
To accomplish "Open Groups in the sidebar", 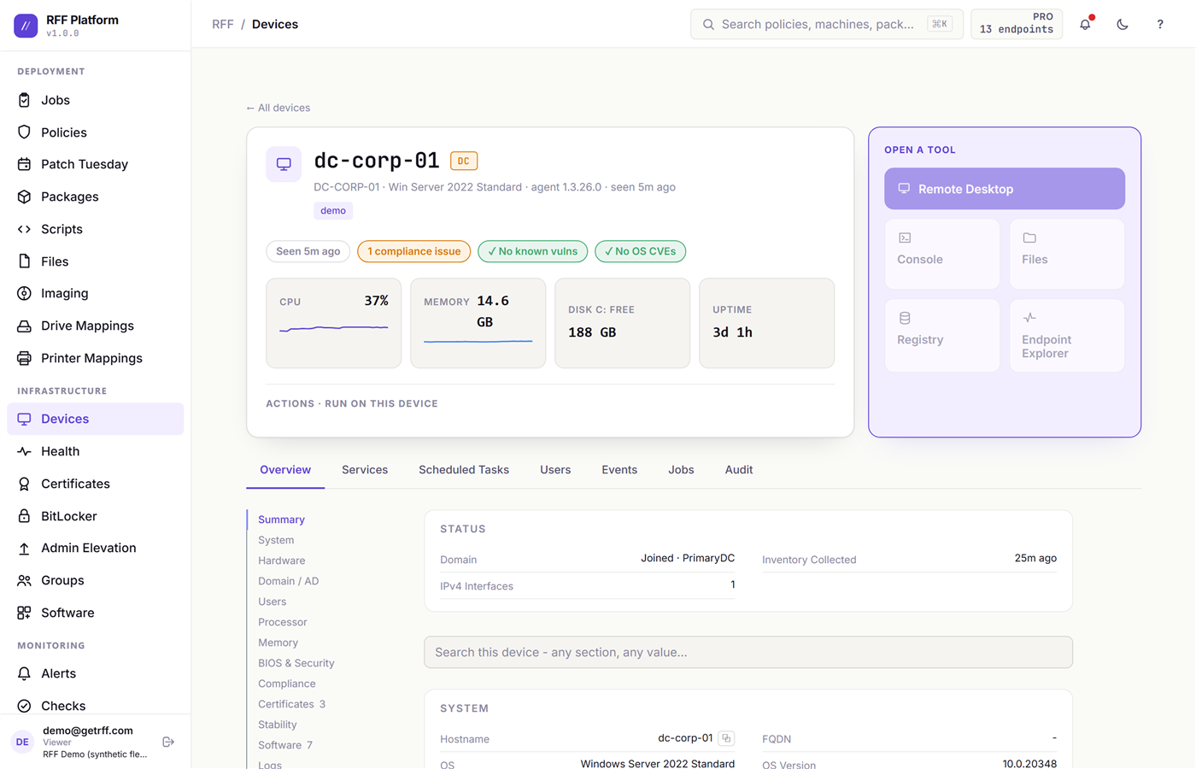I will 96,580.
